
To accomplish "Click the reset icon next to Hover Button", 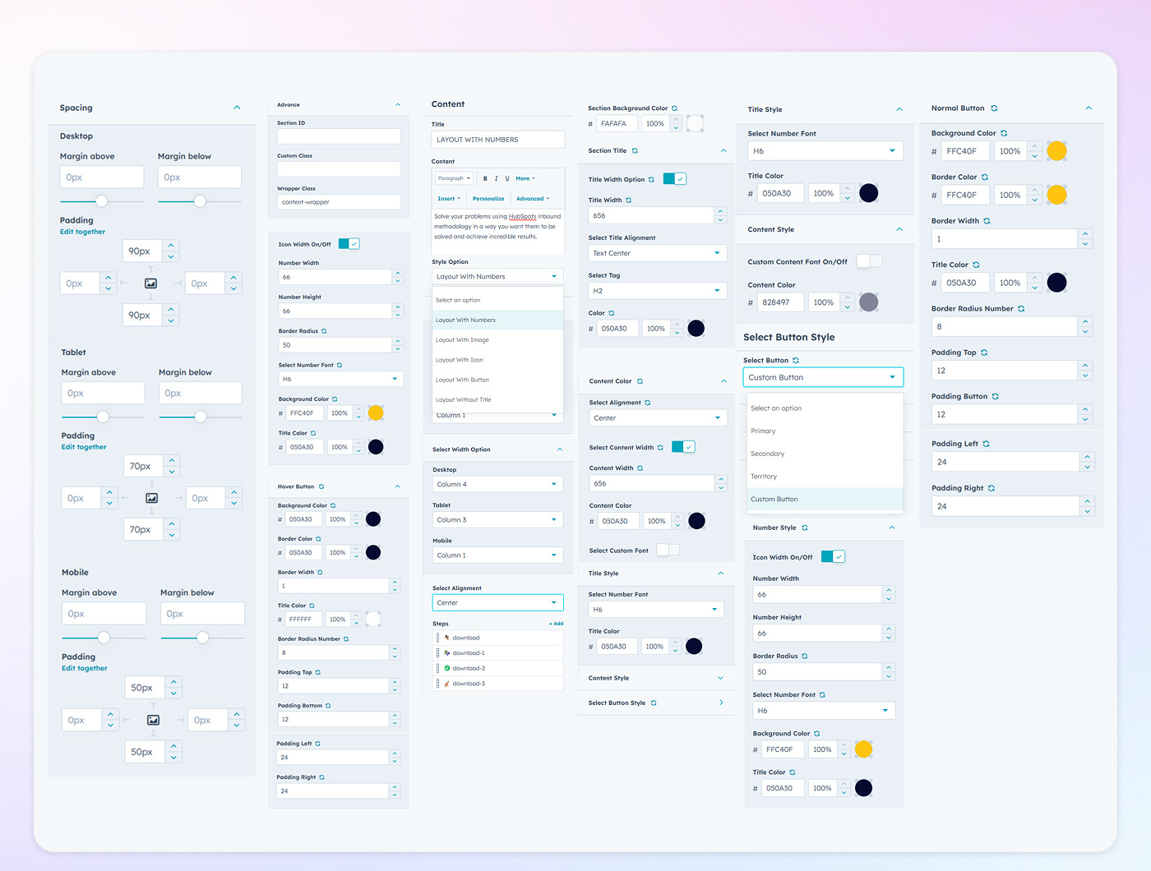I will click(x=321, y=486).
